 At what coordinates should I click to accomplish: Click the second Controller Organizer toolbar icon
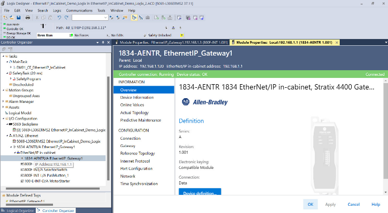pyautogui.click(x=10, y=49)
